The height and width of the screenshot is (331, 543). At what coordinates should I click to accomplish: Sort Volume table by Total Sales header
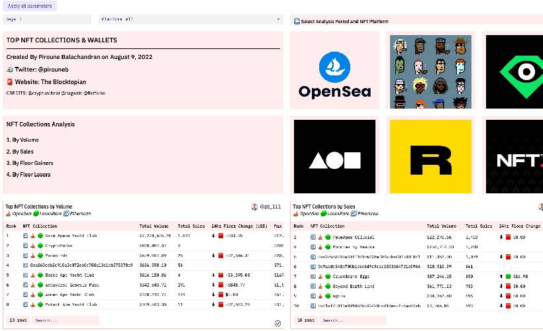tap(191, 226)
